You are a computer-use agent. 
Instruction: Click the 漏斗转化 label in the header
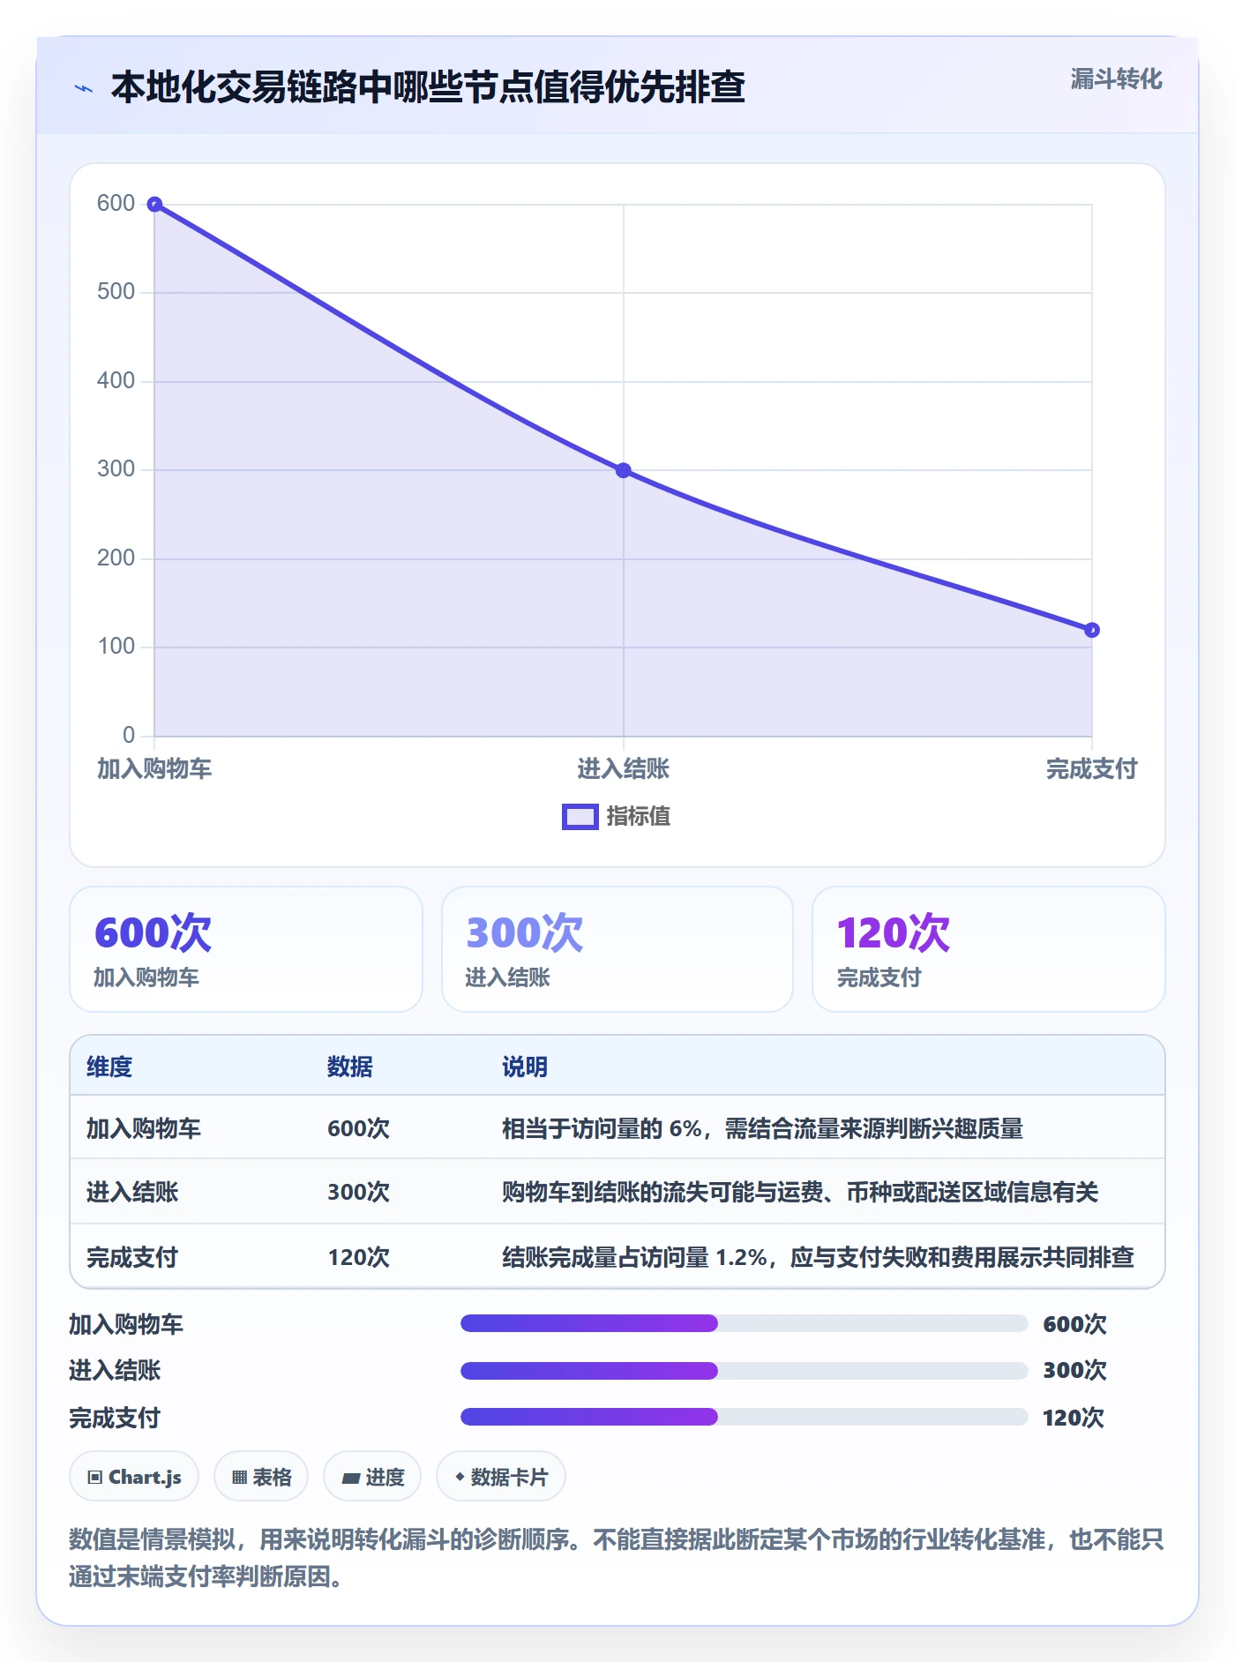[1116, 79]
